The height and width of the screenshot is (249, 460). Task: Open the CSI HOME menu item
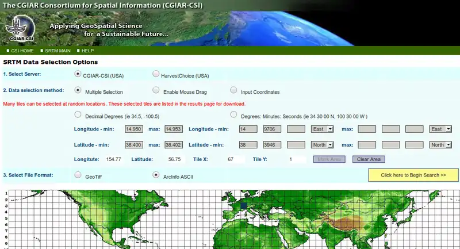click(x=22, y=51)
